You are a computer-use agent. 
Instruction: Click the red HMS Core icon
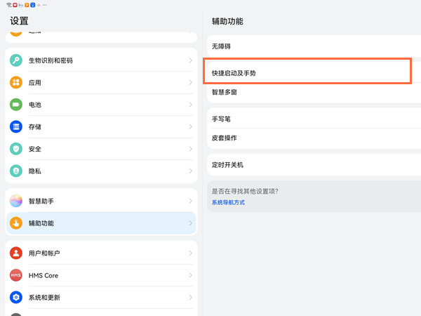pyautogui.click(x=16, y=275)
